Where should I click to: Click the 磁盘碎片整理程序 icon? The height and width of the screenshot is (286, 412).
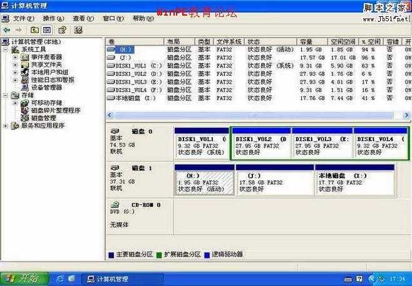(24, 111)
